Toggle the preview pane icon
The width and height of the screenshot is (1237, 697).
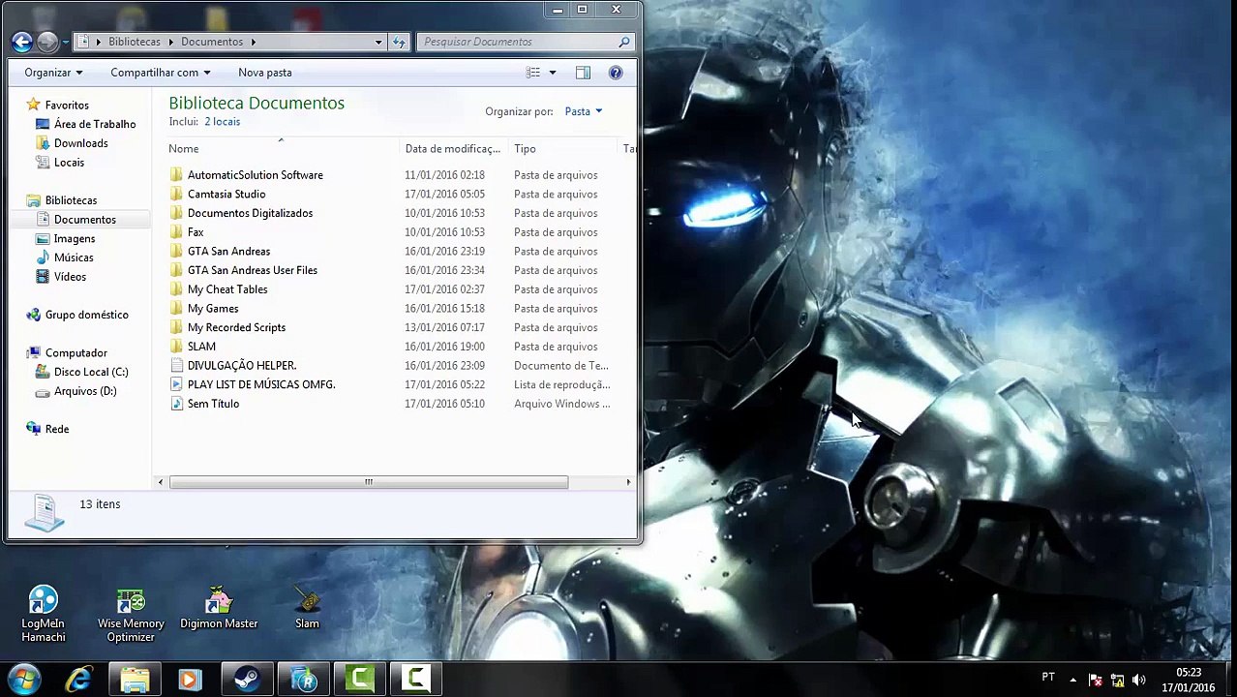583,73
